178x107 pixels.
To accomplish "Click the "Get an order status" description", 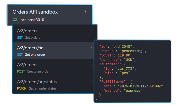I will 42,88.
